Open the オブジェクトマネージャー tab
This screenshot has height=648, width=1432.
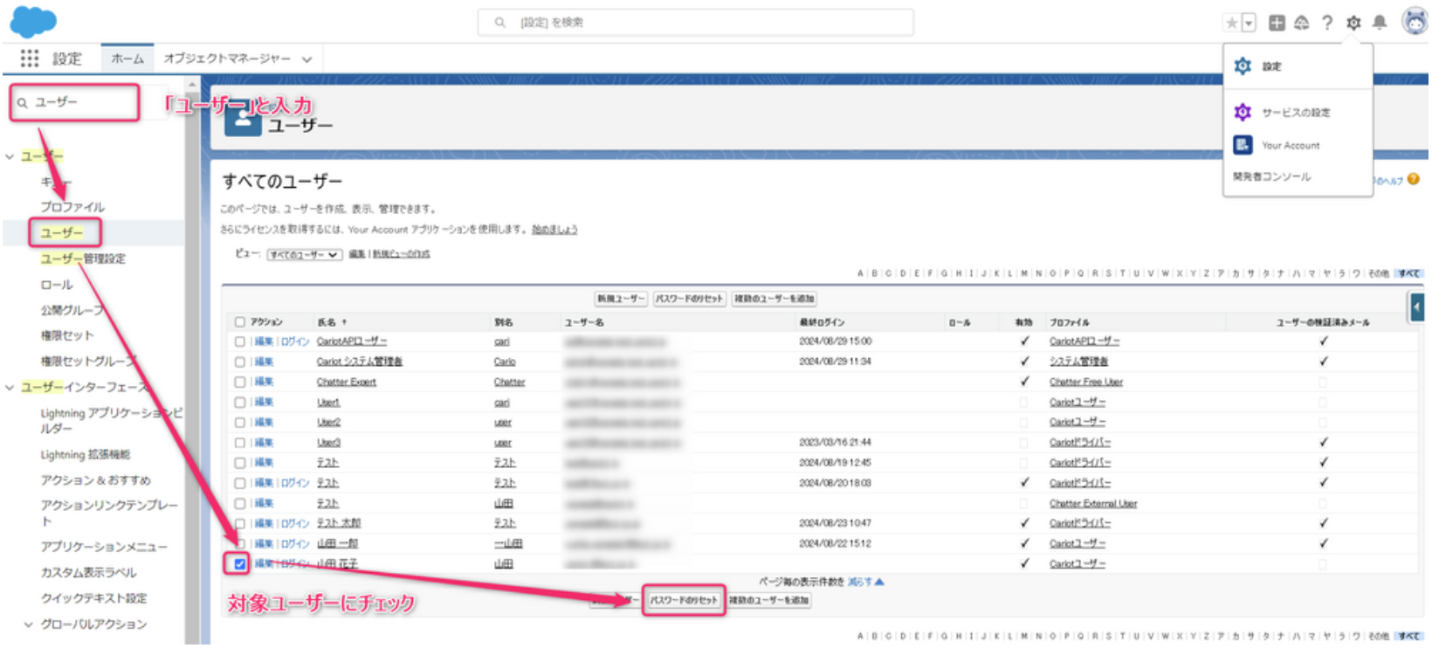(x=227, y=59)
